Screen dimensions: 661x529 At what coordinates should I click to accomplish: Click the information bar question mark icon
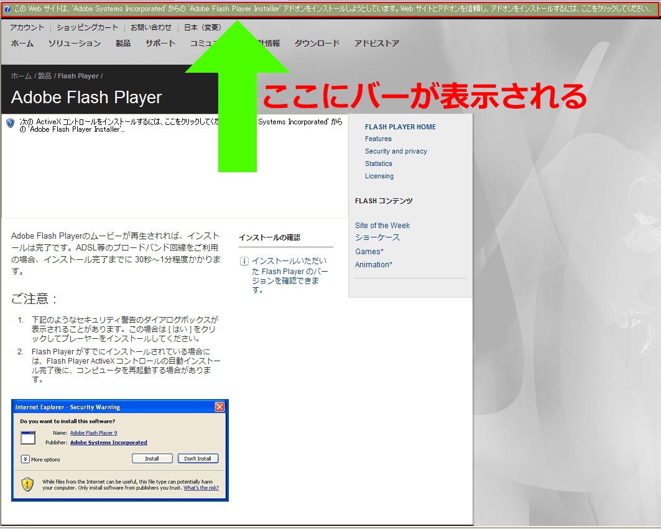click(7, 9)
